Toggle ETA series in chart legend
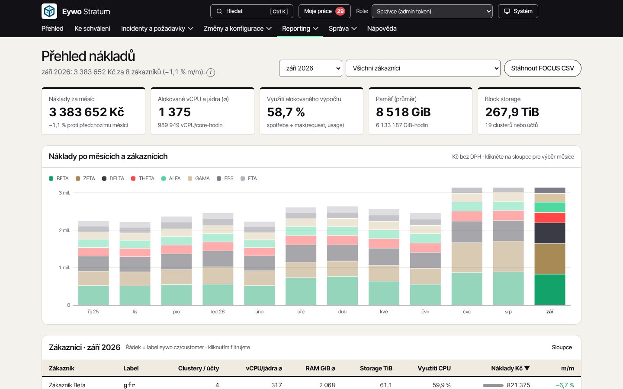This screenshot has height=389, width=623. (x=249, y=179)
